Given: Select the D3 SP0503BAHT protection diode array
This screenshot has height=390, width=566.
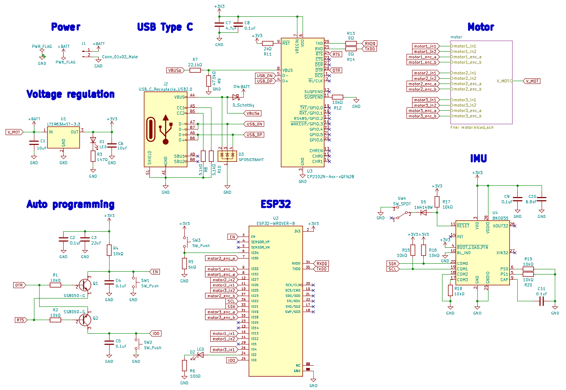Looking at the screenshot, I should point(227,156).
